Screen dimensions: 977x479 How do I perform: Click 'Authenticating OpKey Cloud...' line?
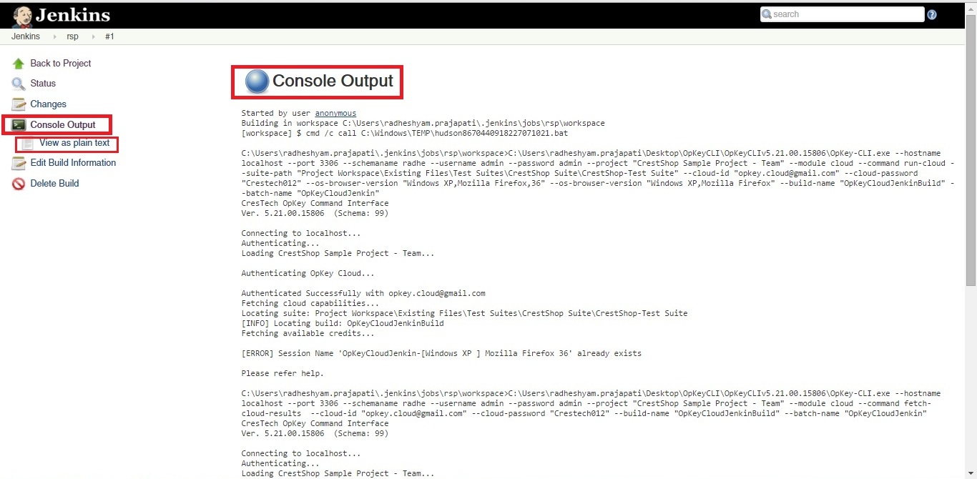pyautogui.click(x=308, y=273)
